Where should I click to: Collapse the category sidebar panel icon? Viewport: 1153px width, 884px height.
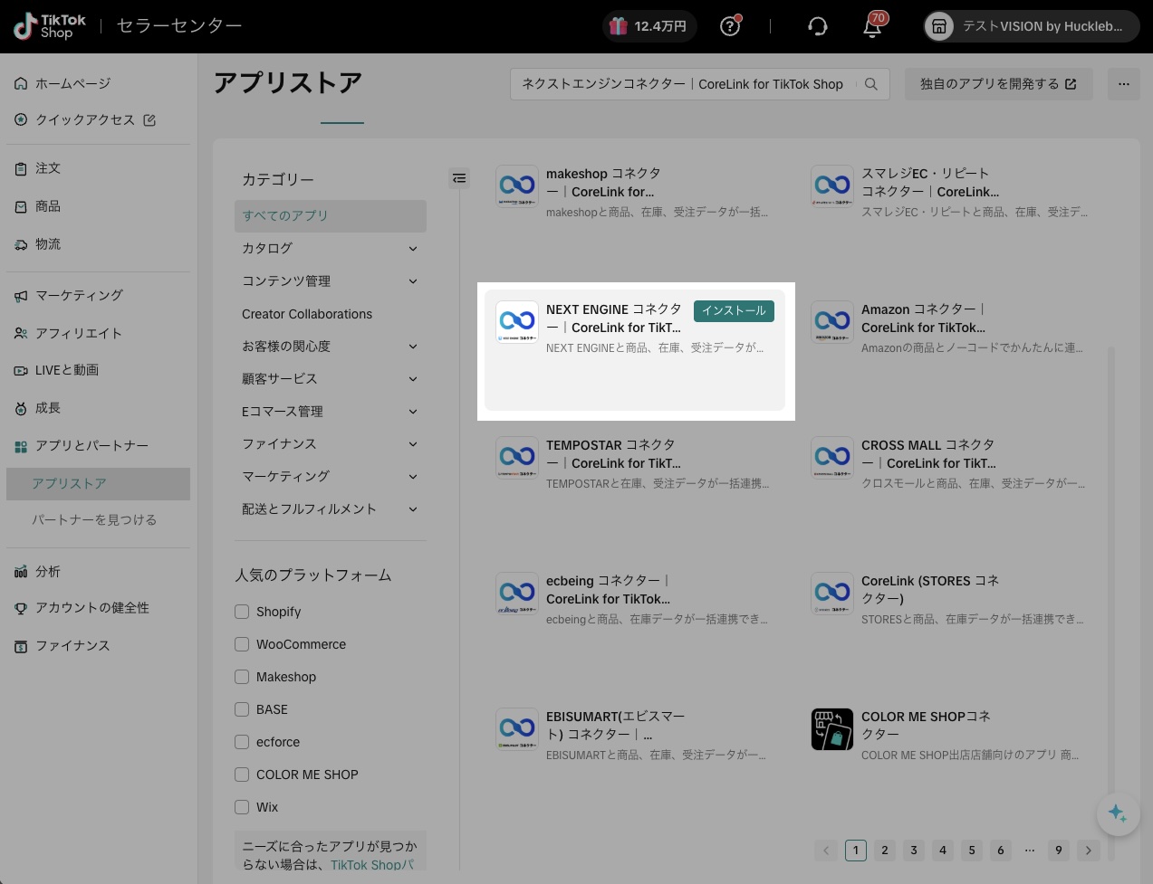point(459,178)
